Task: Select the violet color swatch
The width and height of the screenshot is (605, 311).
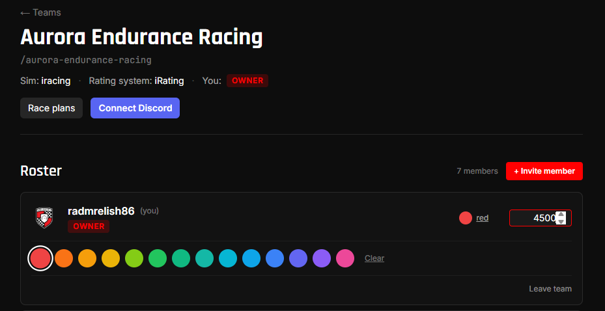Action: click(322, 258)
